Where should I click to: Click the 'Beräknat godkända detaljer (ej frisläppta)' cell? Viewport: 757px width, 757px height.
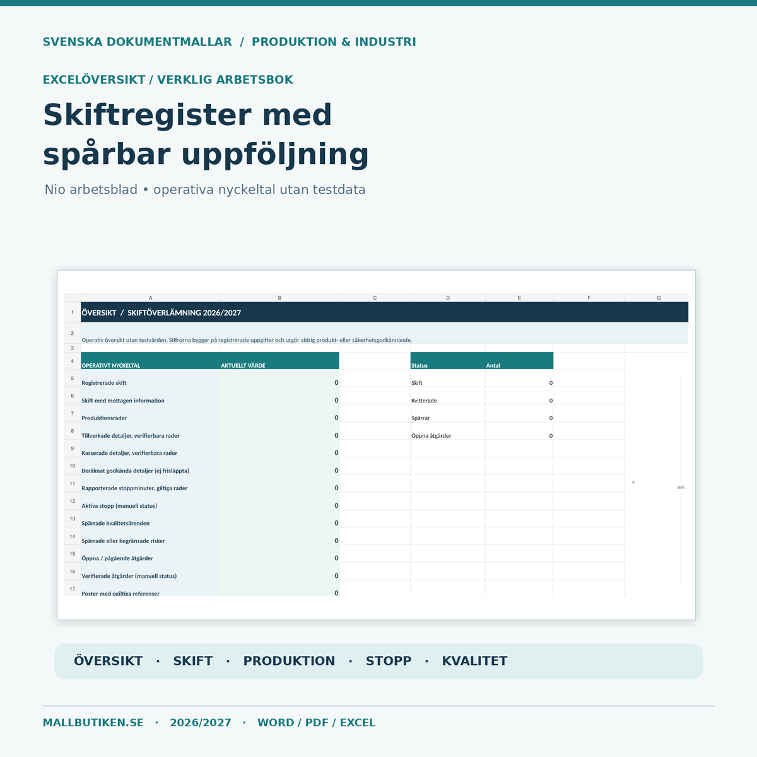point(151,466)
